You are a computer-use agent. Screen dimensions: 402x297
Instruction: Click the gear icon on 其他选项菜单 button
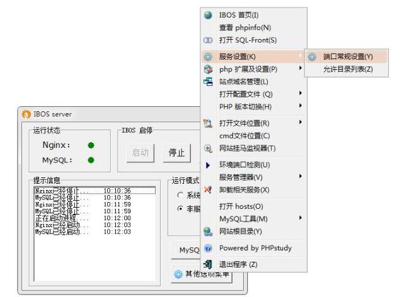[178, 274]
